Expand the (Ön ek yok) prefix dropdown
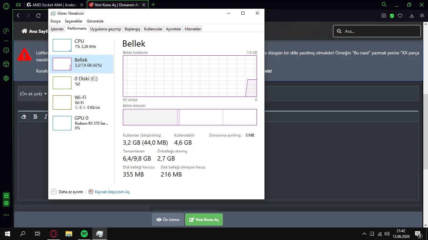This screenshot has height=240, width=428. [x=34, y=94]
